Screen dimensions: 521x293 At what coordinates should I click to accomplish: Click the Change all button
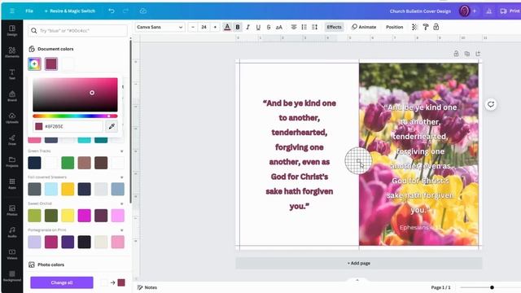[x=62, y=282]
